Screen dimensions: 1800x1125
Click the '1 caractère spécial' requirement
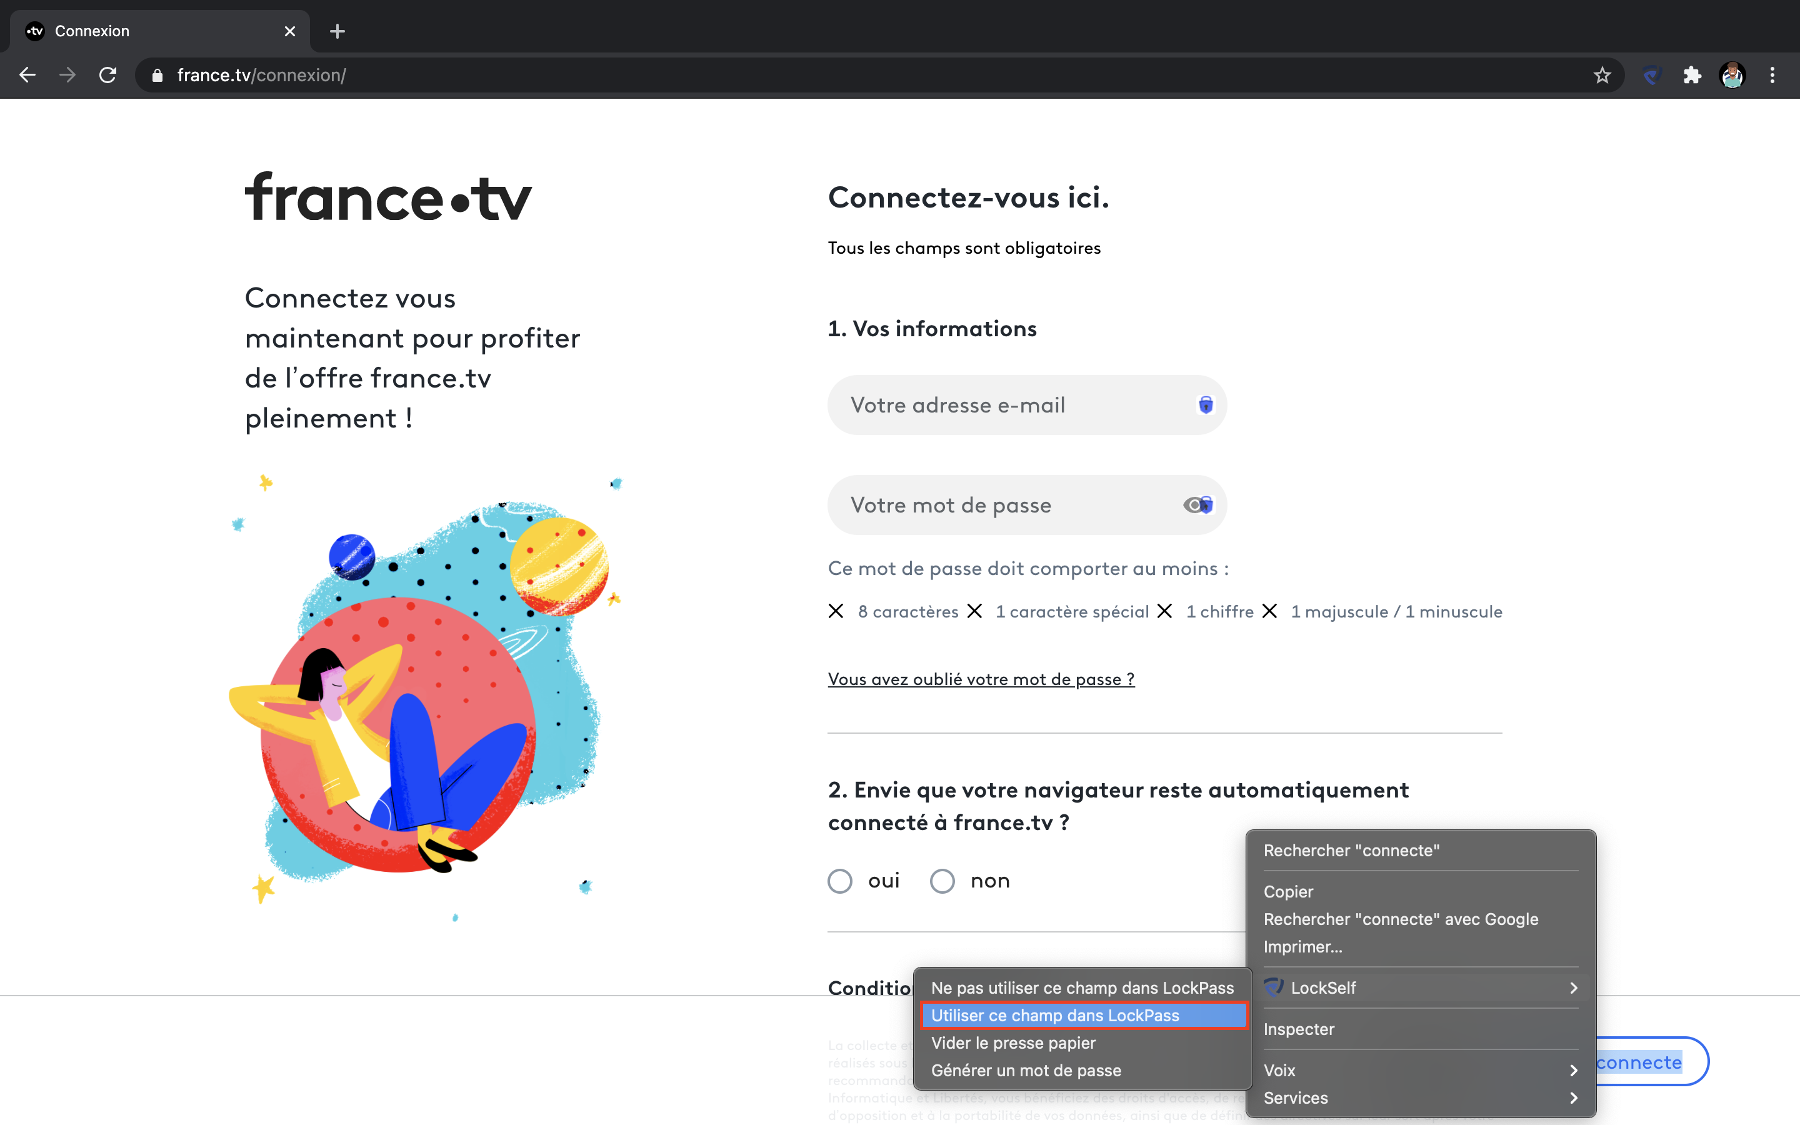(x=1072, y=612)
